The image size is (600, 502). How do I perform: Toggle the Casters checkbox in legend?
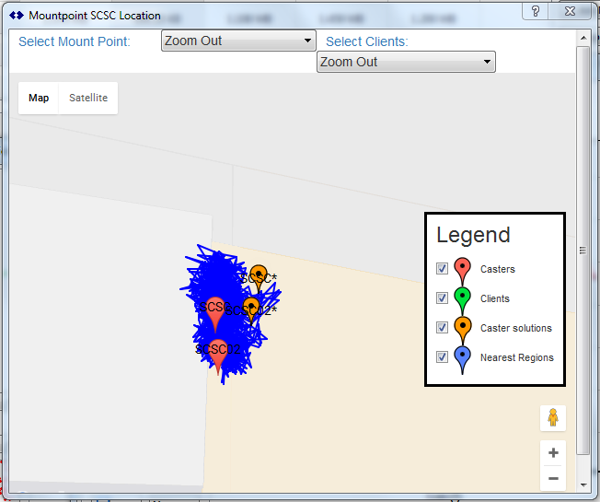pyautogui.click(x=442, y=268)
